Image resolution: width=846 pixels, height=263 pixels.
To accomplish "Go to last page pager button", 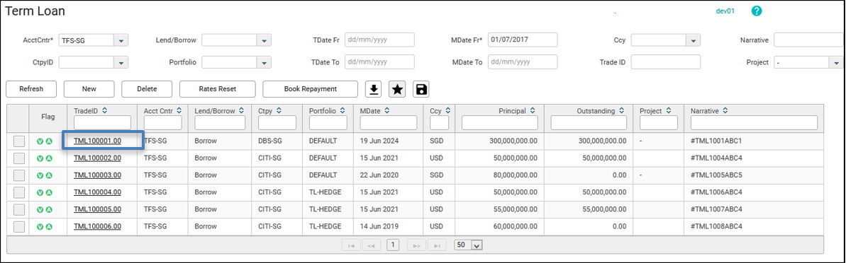I will (x=437, y=245).
